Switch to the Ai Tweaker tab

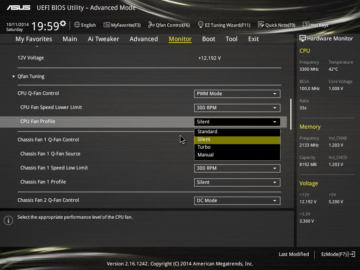coord(103,39)
